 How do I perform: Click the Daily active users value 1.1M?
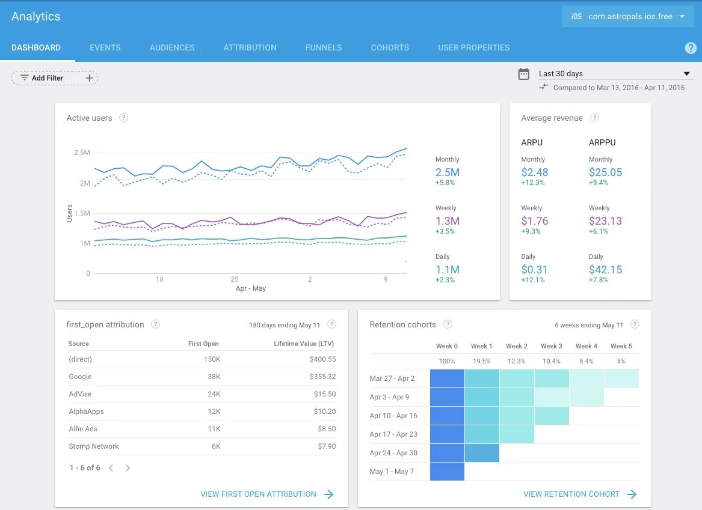[x=448, y=270]
